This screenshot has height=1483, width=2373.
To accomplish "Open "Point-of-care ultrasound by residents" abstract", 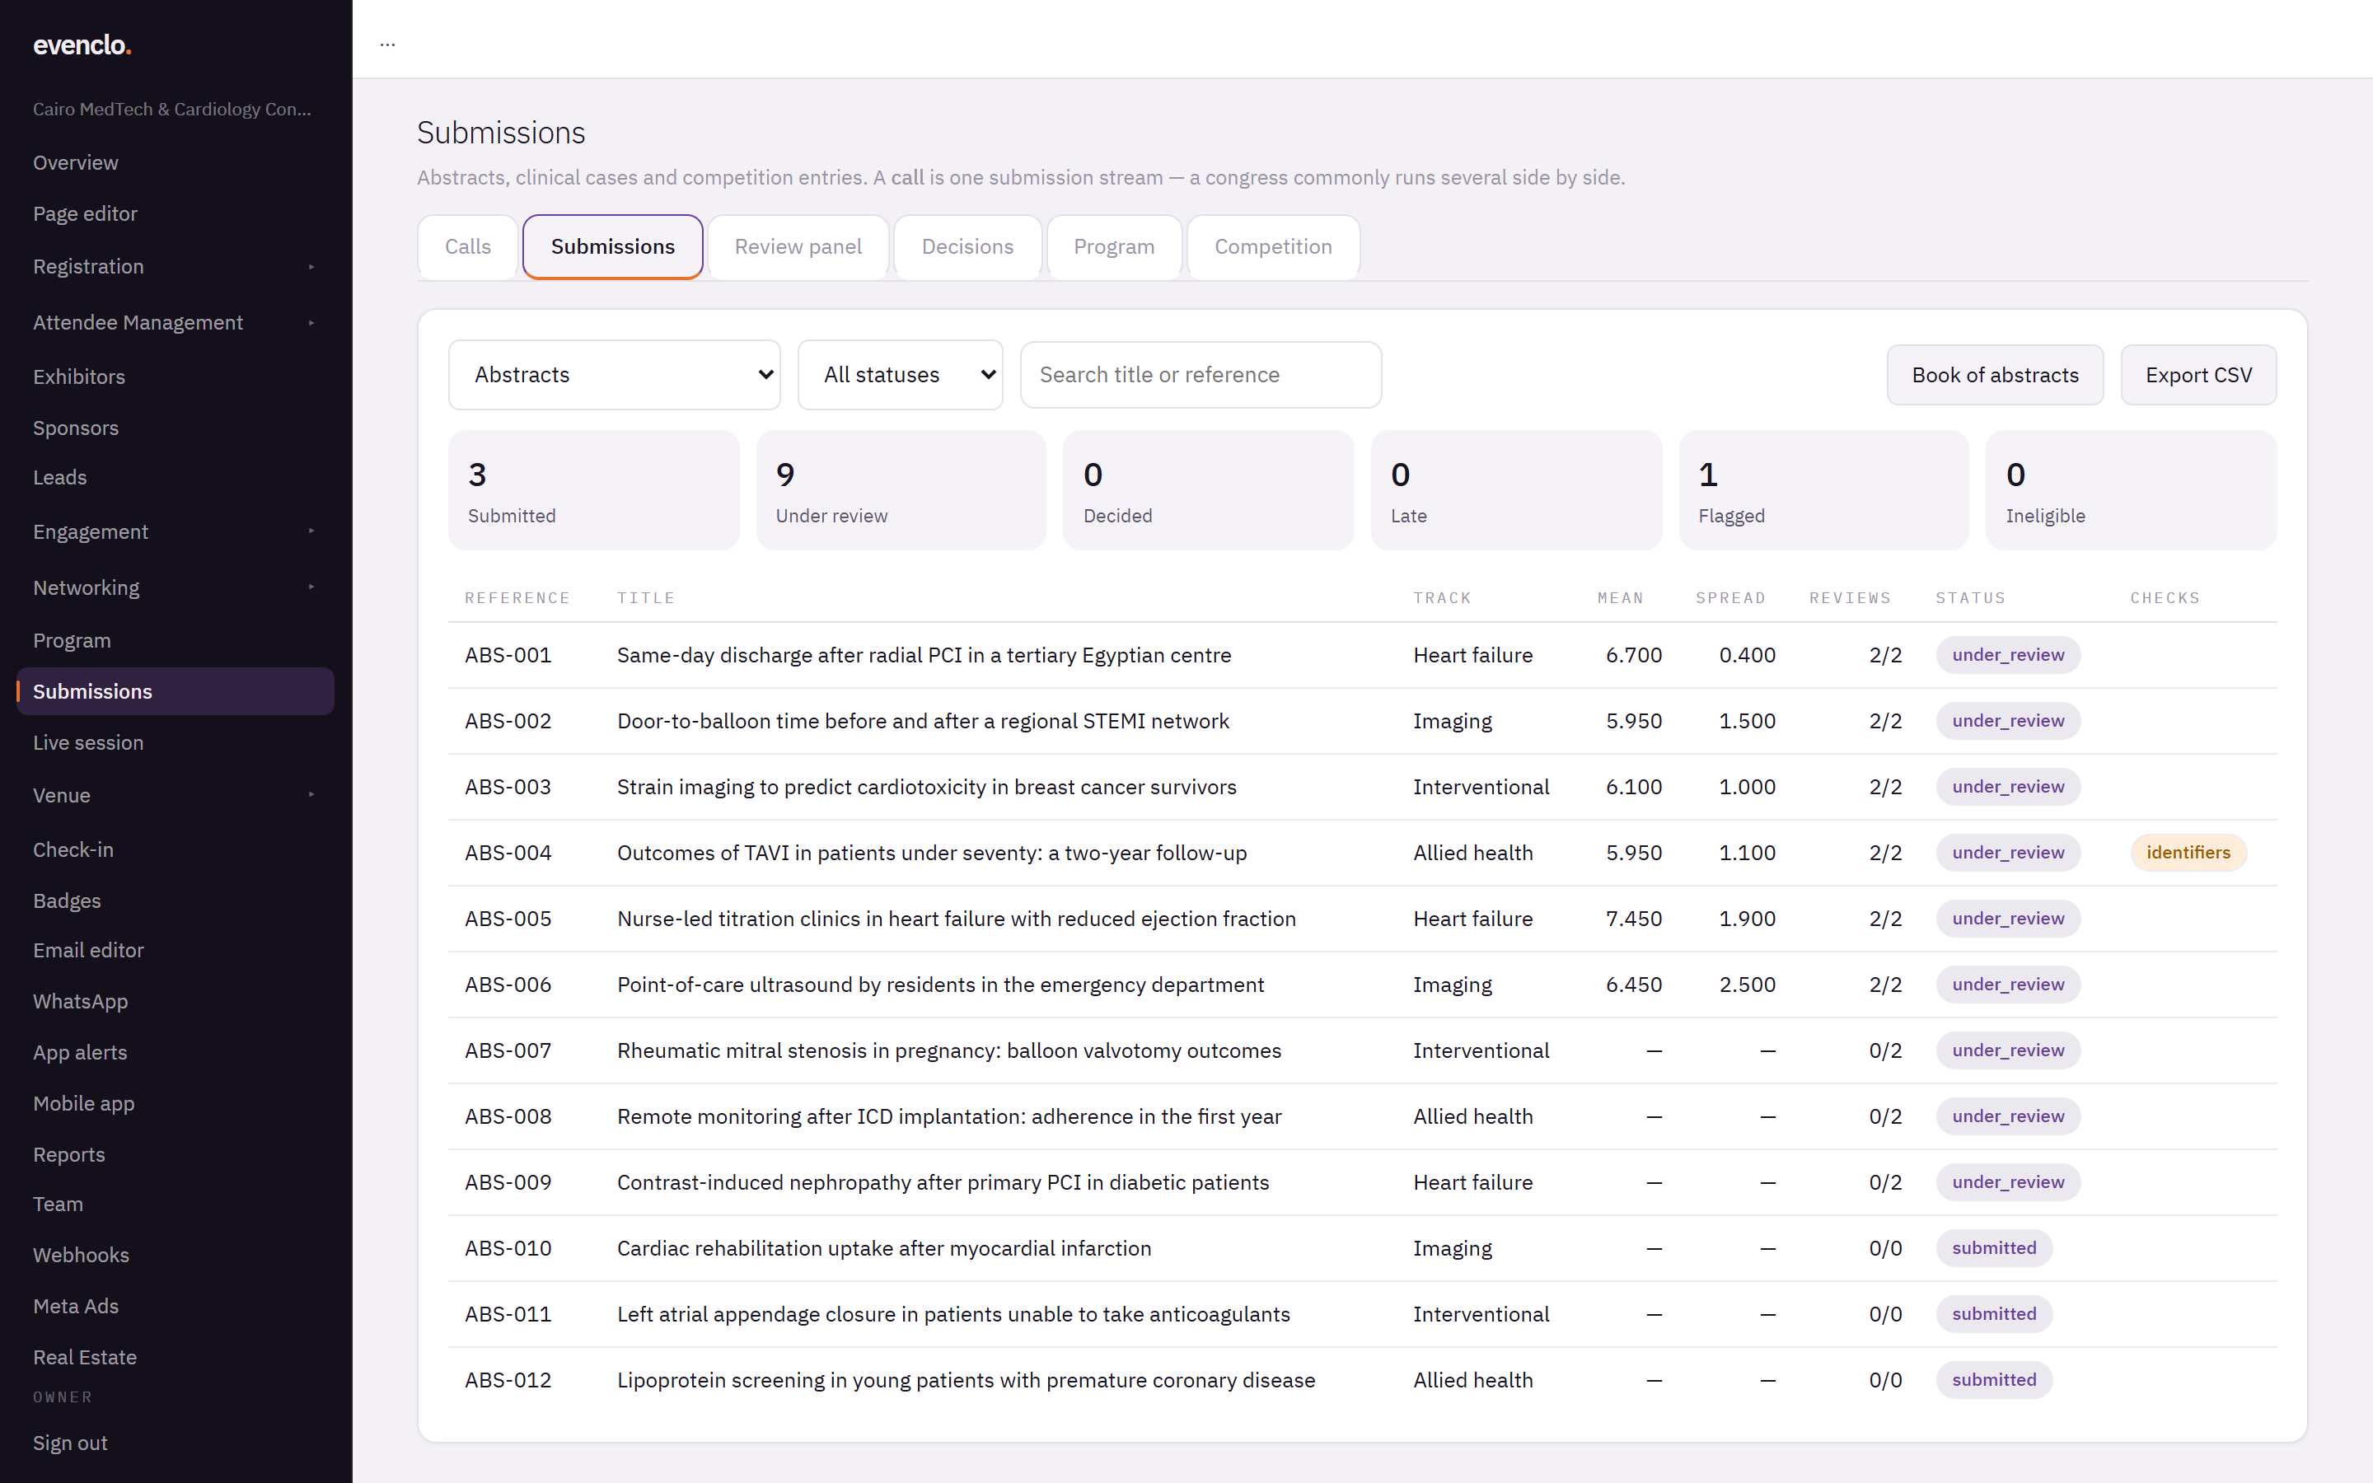I will [x=940, y=985].
